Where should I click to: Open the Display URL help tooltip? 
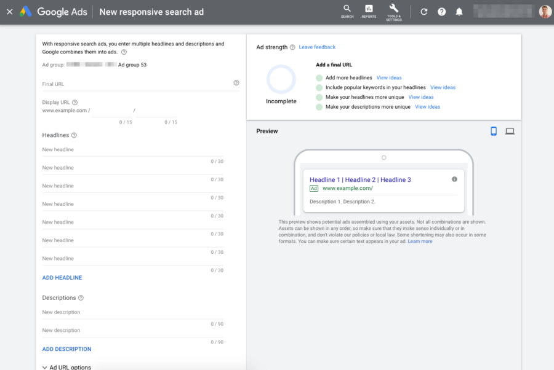[74, 102]
